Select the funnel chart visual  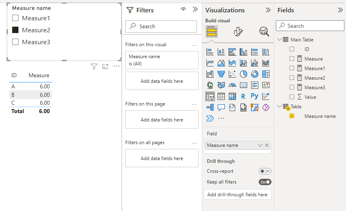coord(221,74)
